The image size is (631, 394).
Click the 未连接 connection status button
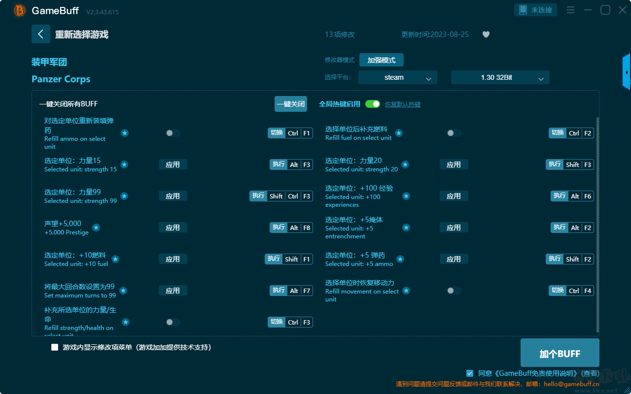click(536, 10)
